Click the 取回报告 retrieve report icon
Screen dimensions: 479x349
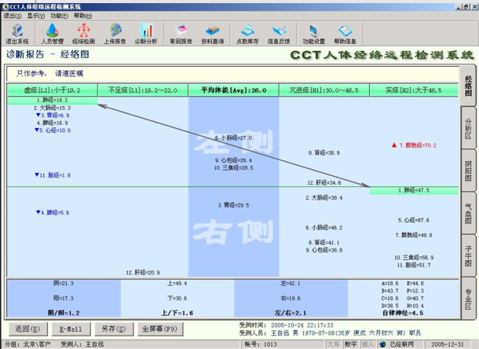click(181, 33)
